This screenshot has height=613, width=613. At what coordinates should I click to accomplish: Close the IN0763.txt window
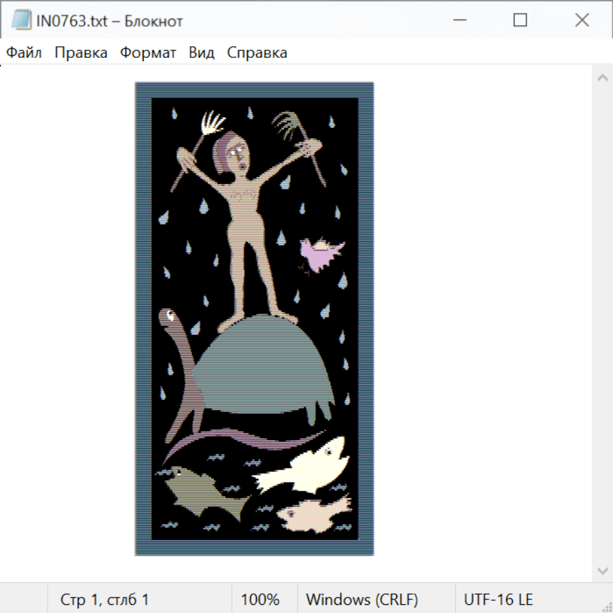582,20
